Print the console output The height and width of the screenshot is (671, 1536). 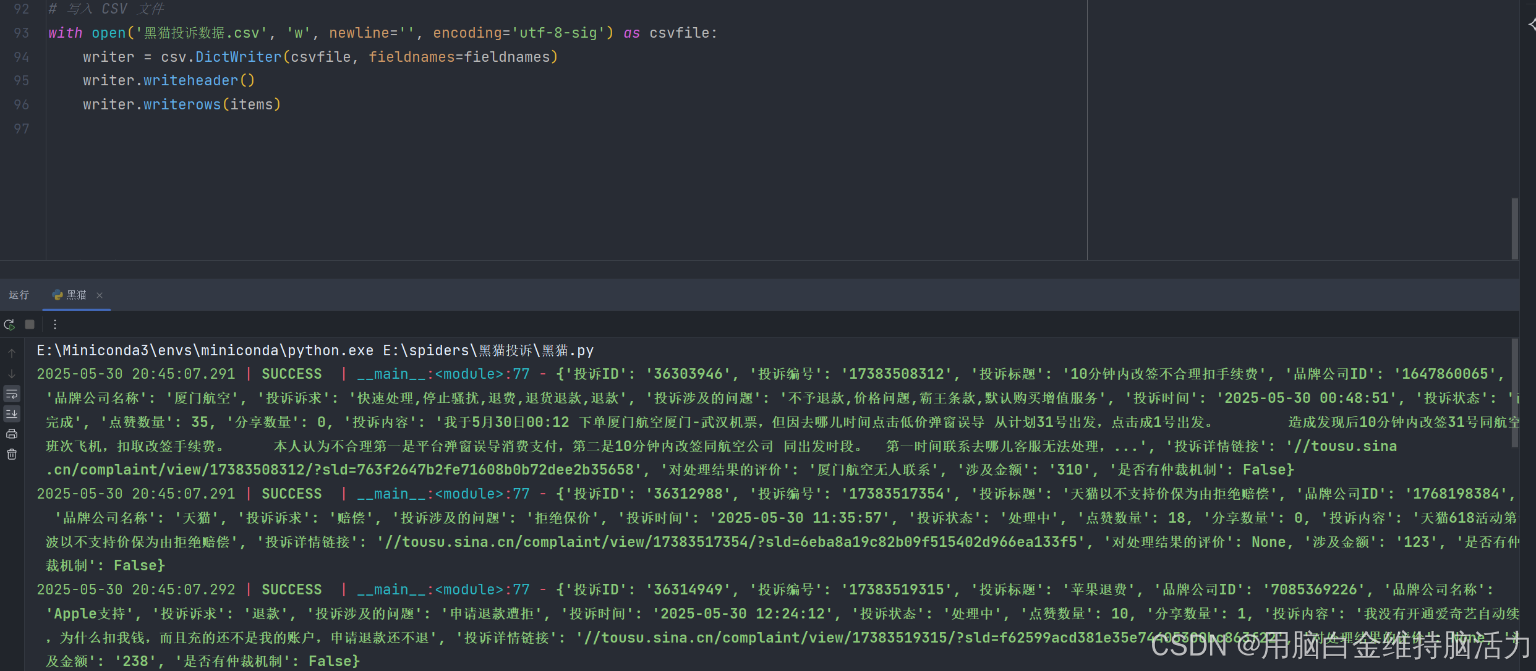(12, 434)
